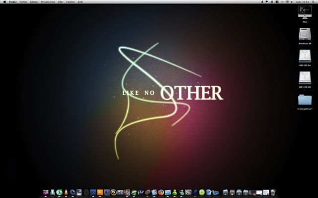
Task: Open the Apple menu
Action: click(x=4, y=2)
